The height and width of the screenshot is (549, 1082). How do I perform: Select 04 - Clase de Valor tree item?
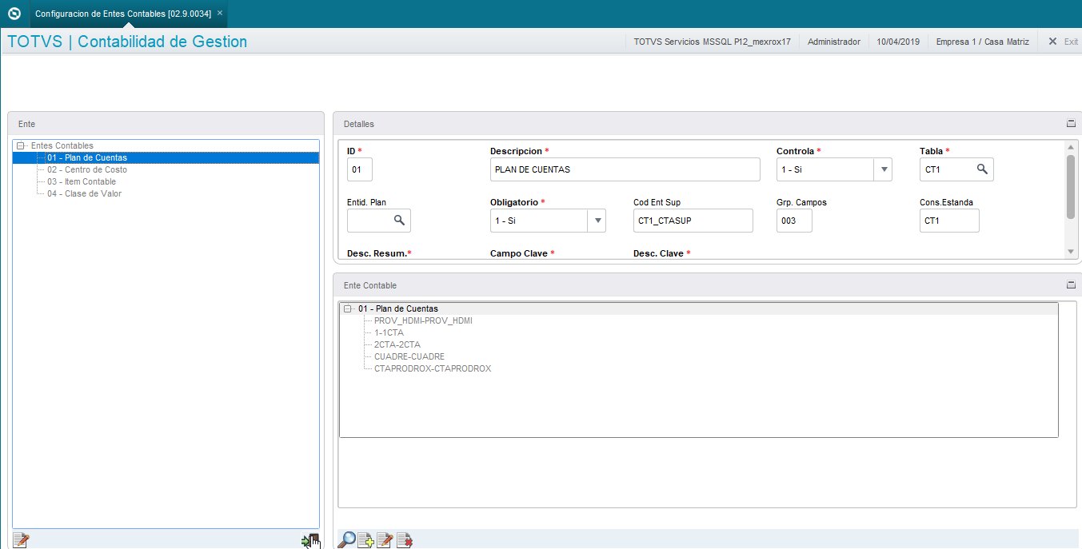point(84,193)
